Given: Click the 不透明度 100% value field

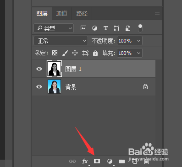Looking at the screenshot, I should [126, 41].
